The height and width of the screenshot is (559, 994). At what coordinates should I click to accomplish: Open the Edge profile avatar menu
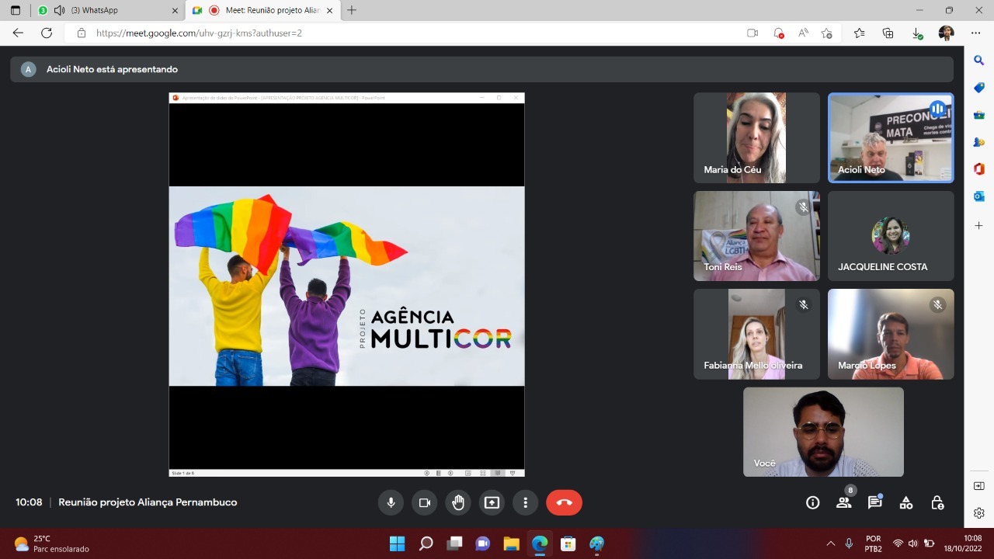946,33
